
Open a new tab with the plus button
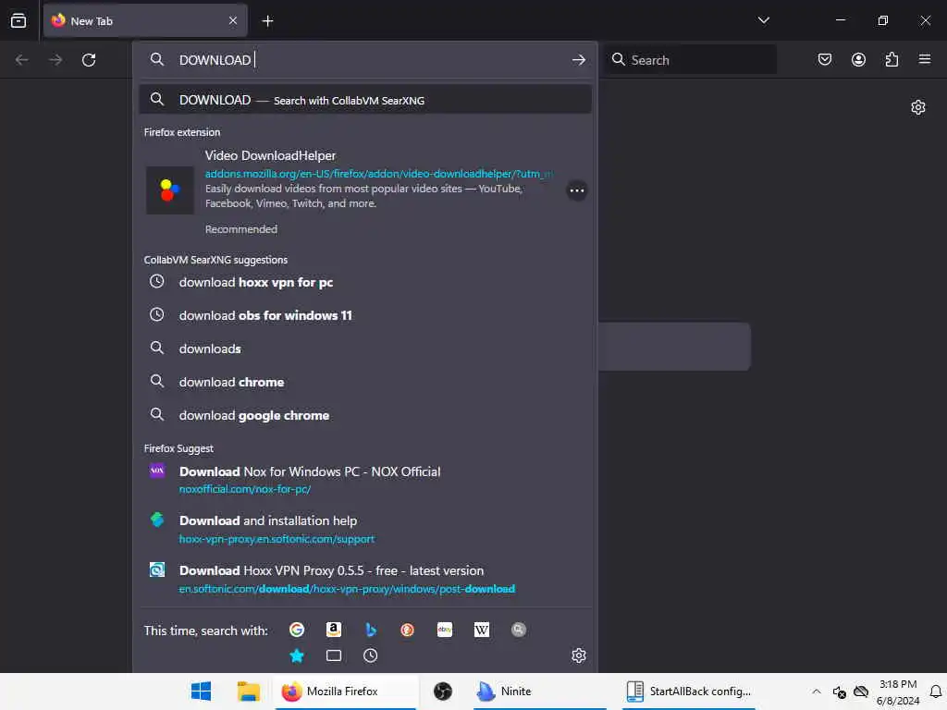(267, 21)
